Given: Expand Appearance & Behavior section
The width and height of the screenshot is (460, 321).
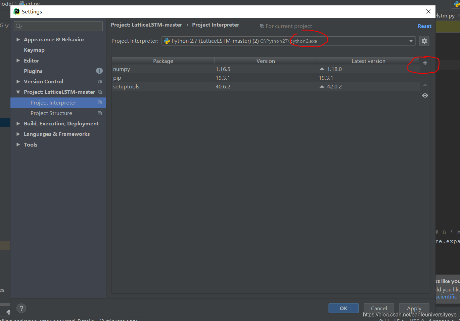Looking at the screenshot, I should 18,40.
